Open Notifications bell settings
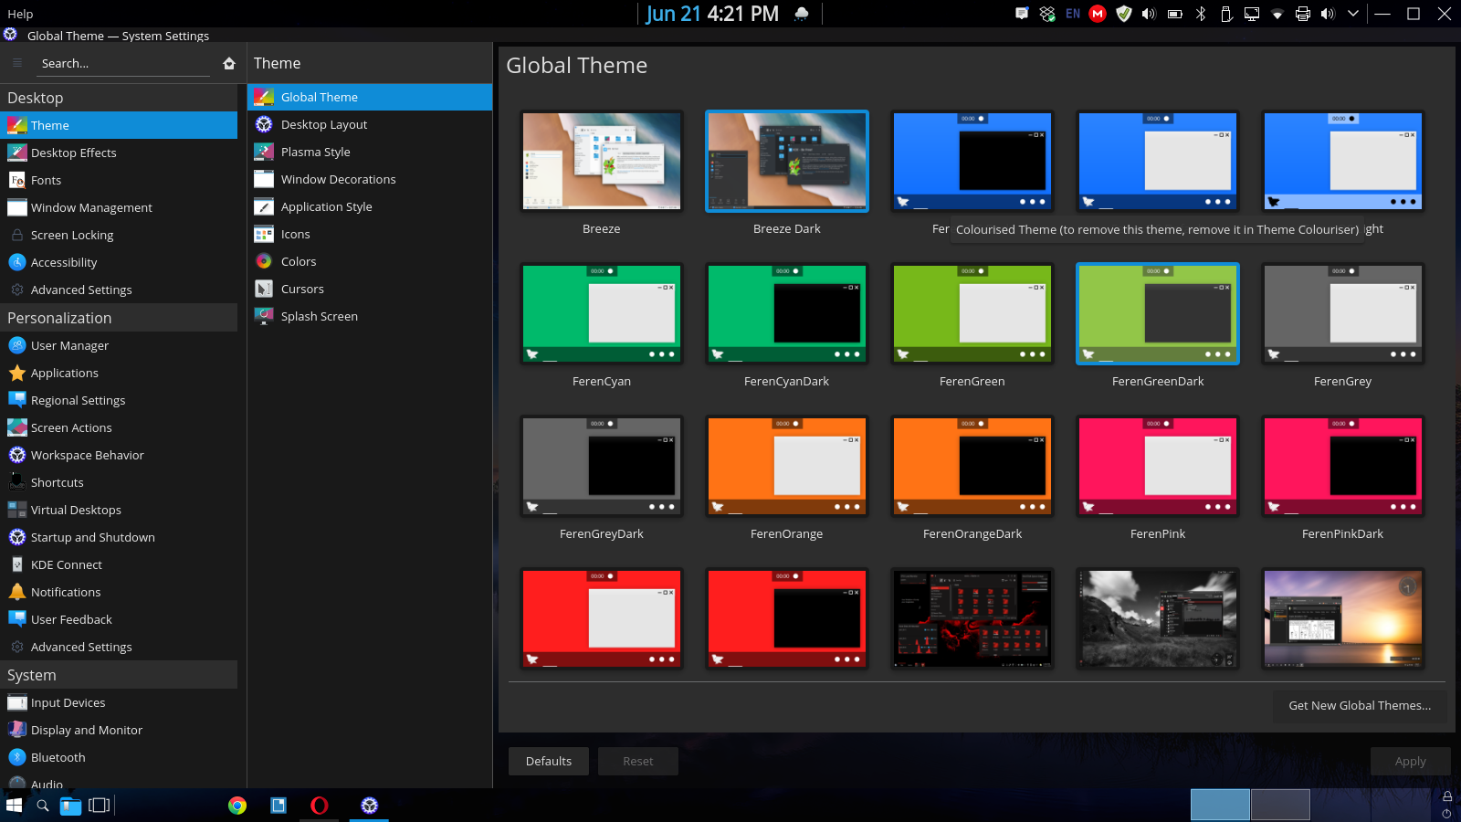This screenshot has width=1461, height=822. tap(16, 592)
